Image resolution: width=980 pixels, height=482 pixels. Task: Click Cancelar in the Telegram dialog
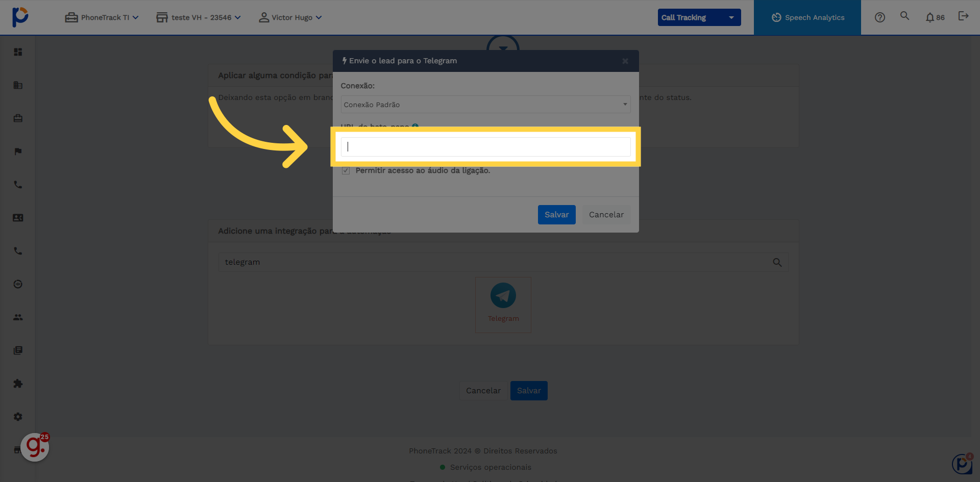[x=606, y=215]
